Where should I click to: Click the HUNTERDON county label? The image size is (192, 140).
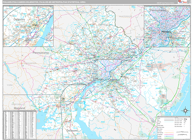[x=125, y=16]
